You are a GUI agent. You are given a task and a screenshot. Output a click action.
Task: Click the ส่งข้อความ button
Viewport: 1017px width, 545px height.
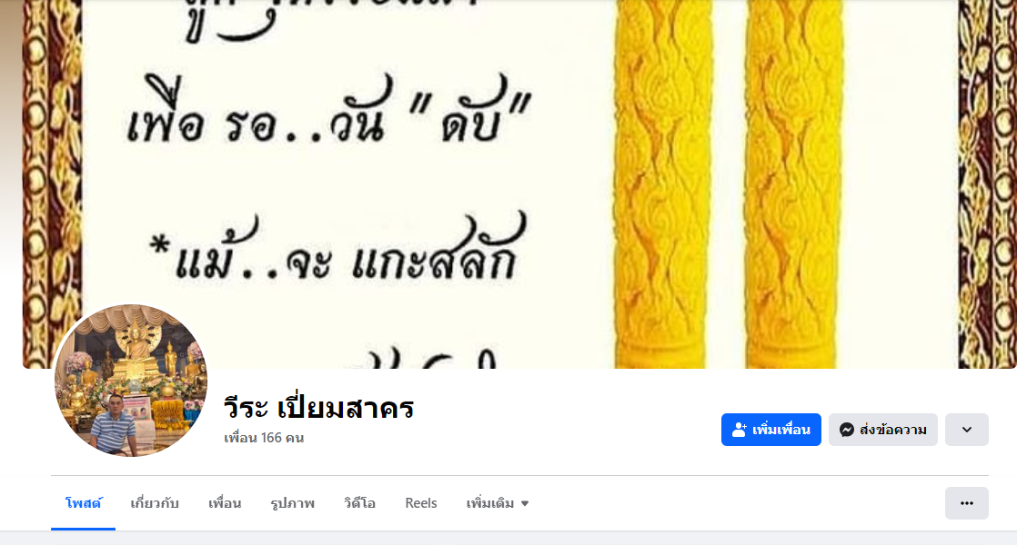[882, 430]
